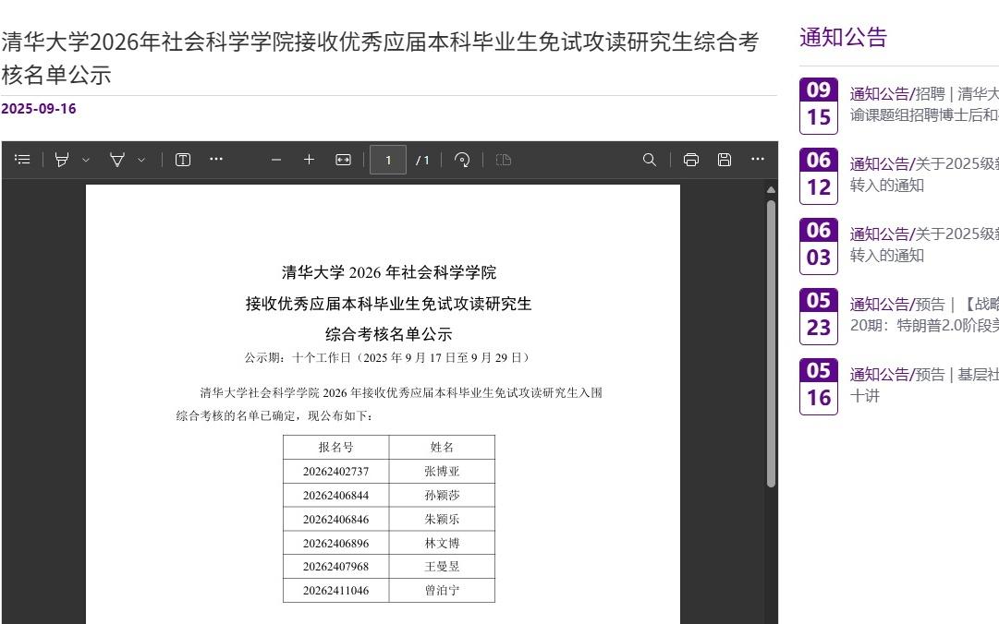999x624 pixels.
Task: Select the Add text tool
Action: 182,159
